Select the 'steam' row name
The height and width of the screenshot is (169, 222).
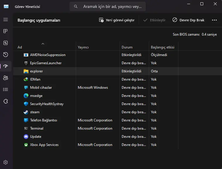(35, 112)
